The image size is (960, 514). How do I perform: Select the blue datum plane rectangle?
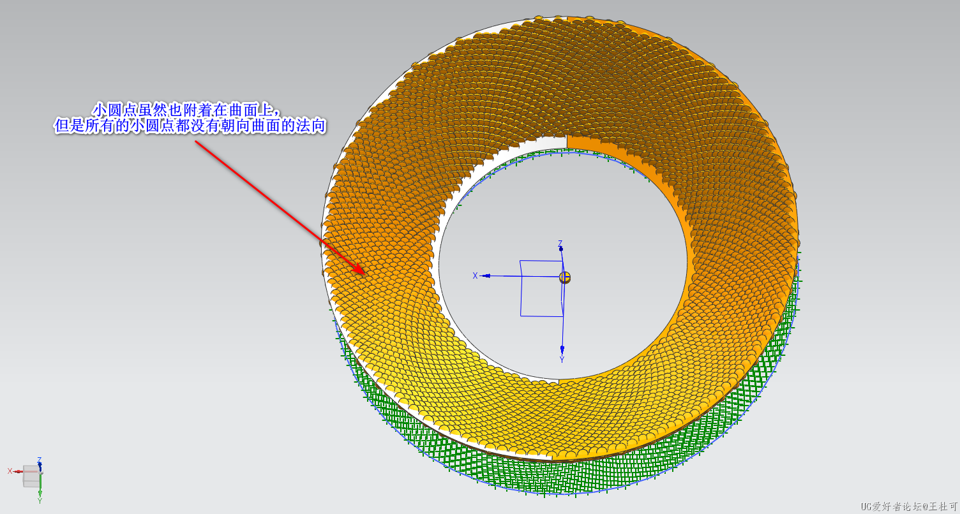(541, 288)
